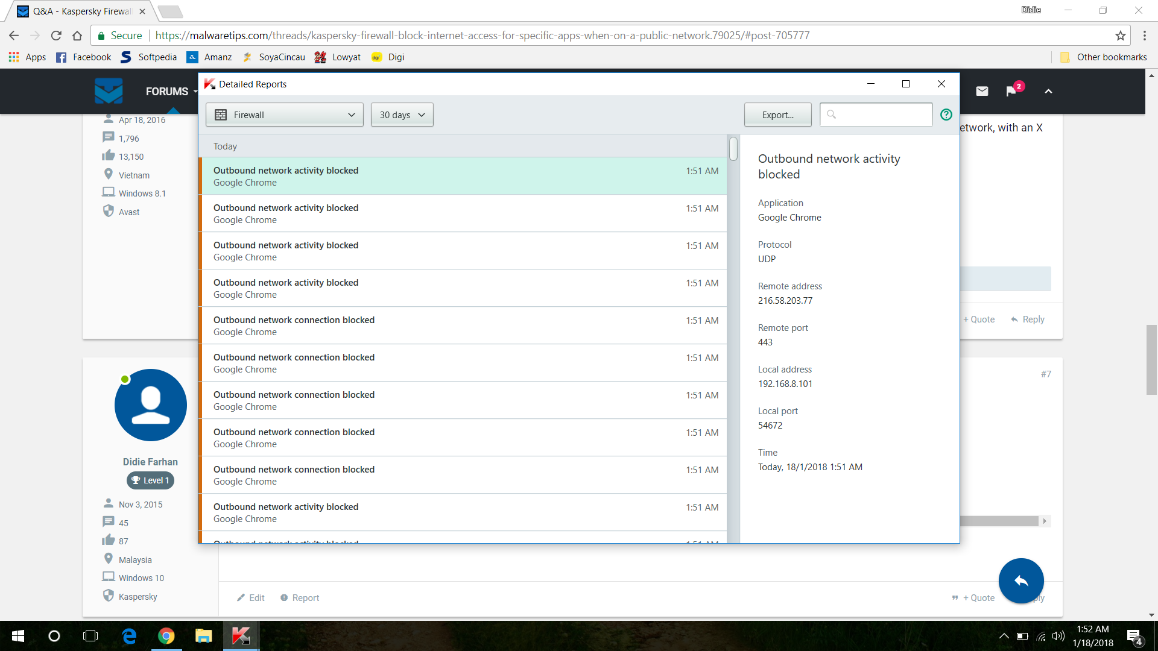The height and width of the screenshot is (651, 1158).
Task: Open File Explorer from the taskbar
Action: pyautogui.click(x=203, y=635)
